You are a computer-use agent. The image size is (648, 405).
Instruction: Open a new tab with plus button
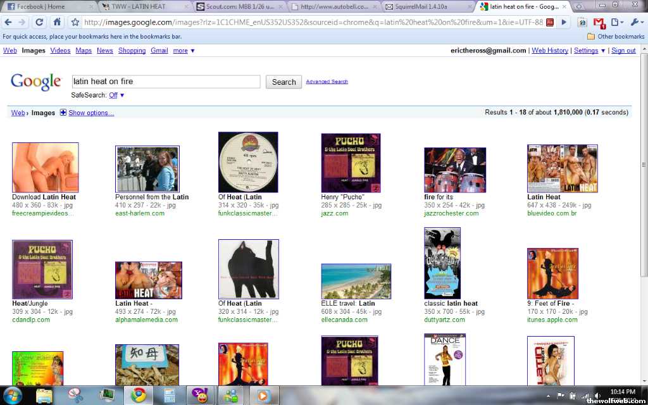[x=579, y=6]
